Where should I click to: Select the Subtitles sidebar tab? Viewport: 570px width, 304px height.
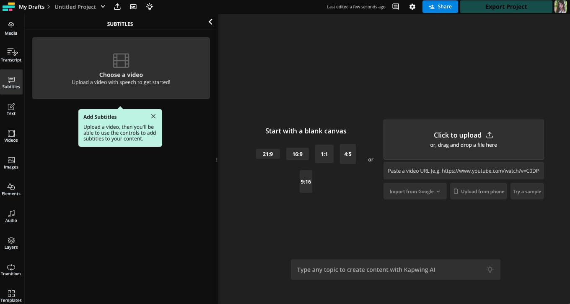[11, 82]
